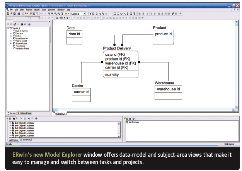
Task: Select the pointer arrow tool
Action: (90, 14)
